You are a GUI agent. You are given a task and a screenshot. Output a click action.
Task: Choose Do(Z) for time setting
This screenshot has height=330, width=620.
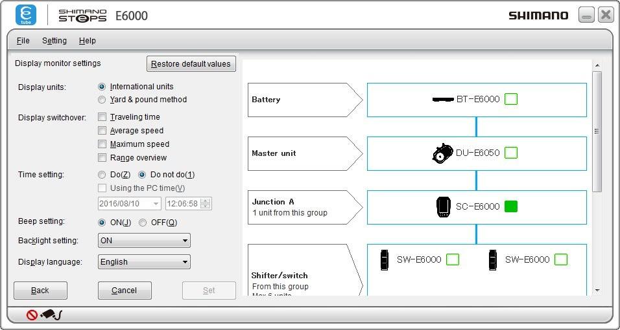(102, 175)
